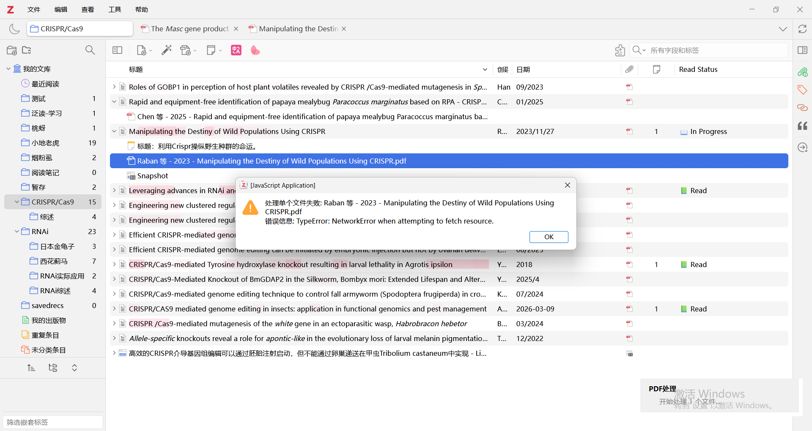Switch to Manipulating the Destin tab

coord(298,29)
